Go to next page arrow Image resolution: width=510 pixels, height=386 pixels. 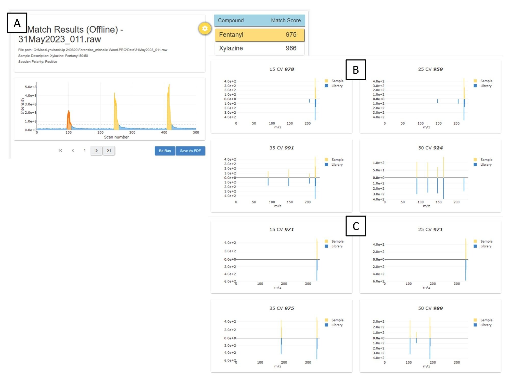click(x=96, y=151)
